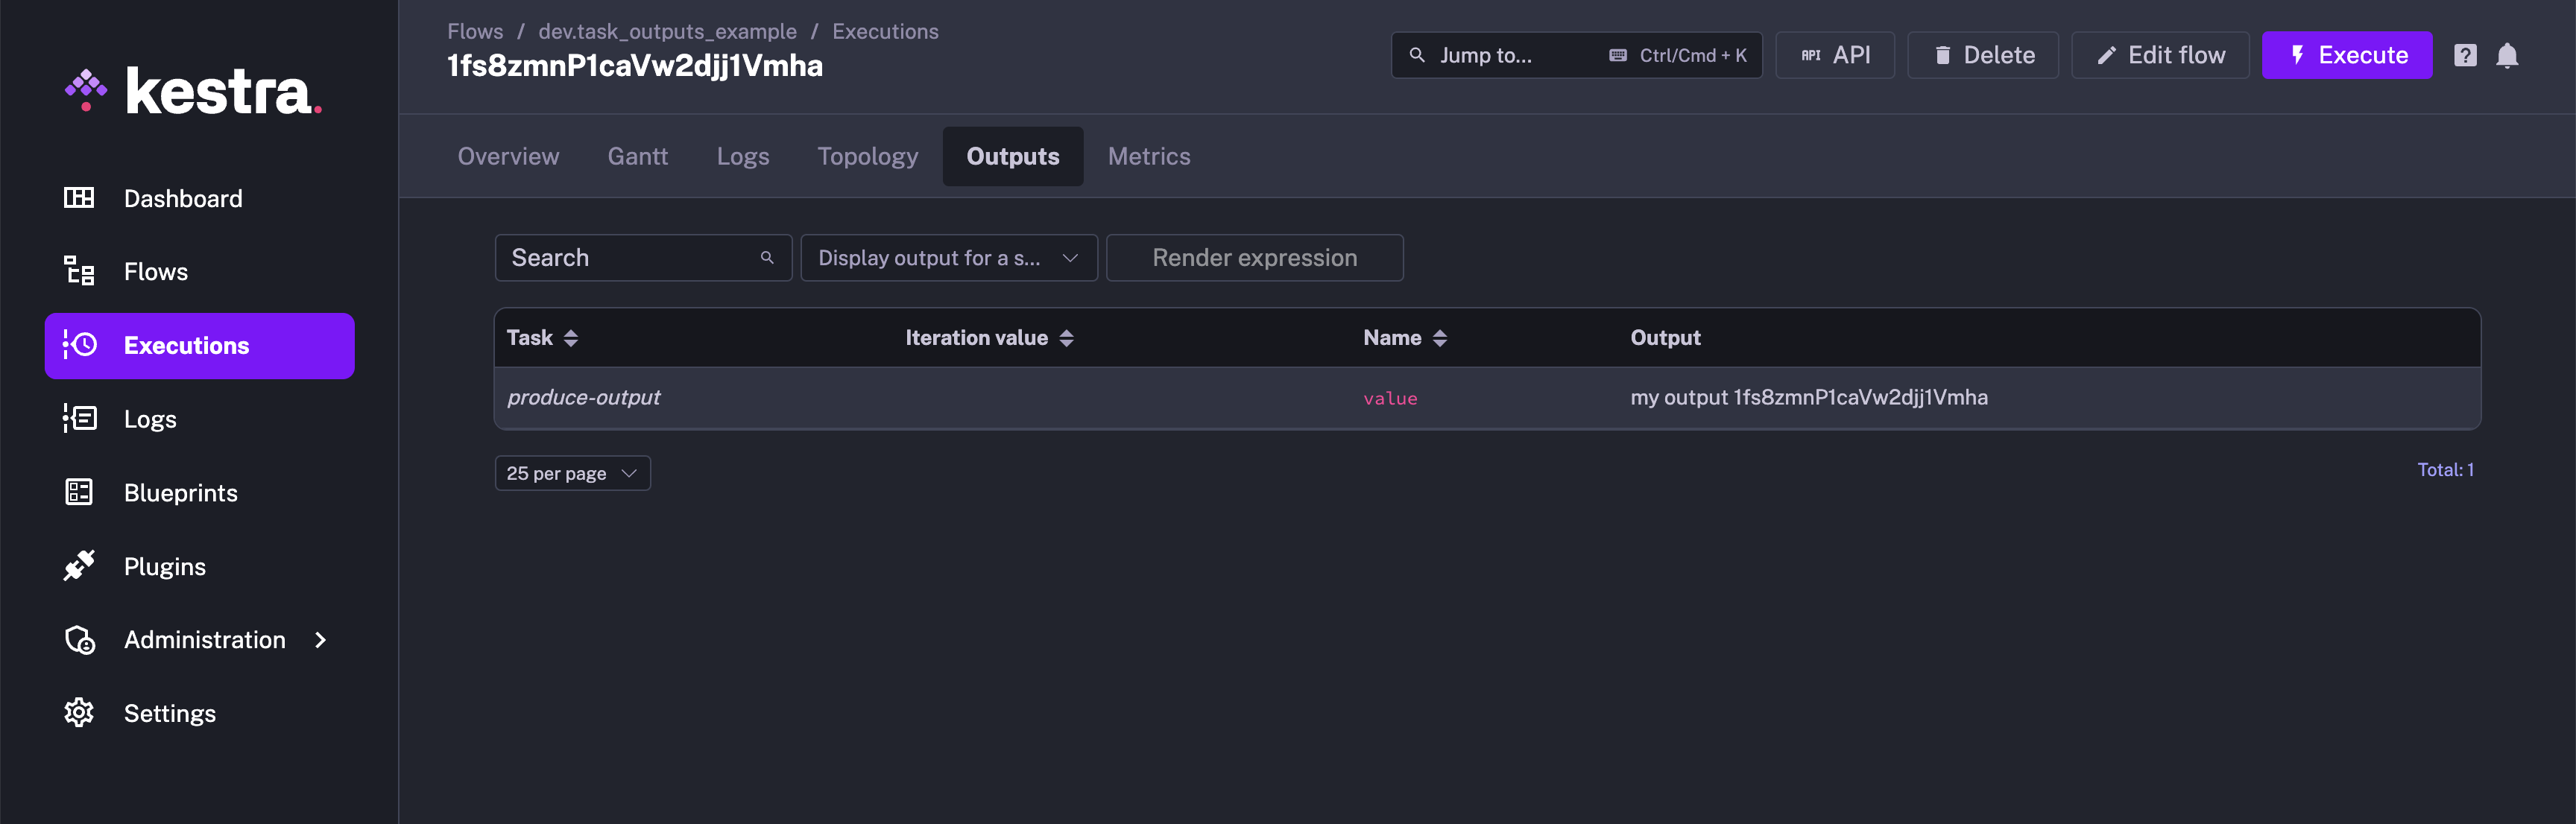2576x824 pixels.
Task: Open the execution Logs tab
Action: tap(742, 156)
